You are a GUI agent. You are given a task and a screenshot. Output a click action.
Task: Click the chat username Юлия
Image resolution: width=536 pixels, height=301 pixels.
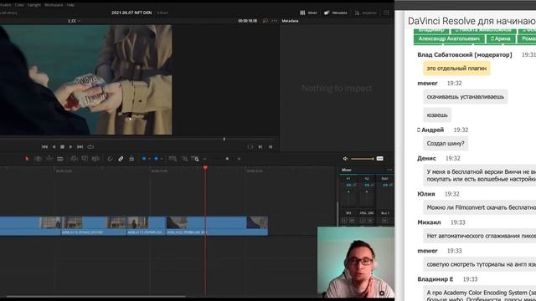click(426, 194)
